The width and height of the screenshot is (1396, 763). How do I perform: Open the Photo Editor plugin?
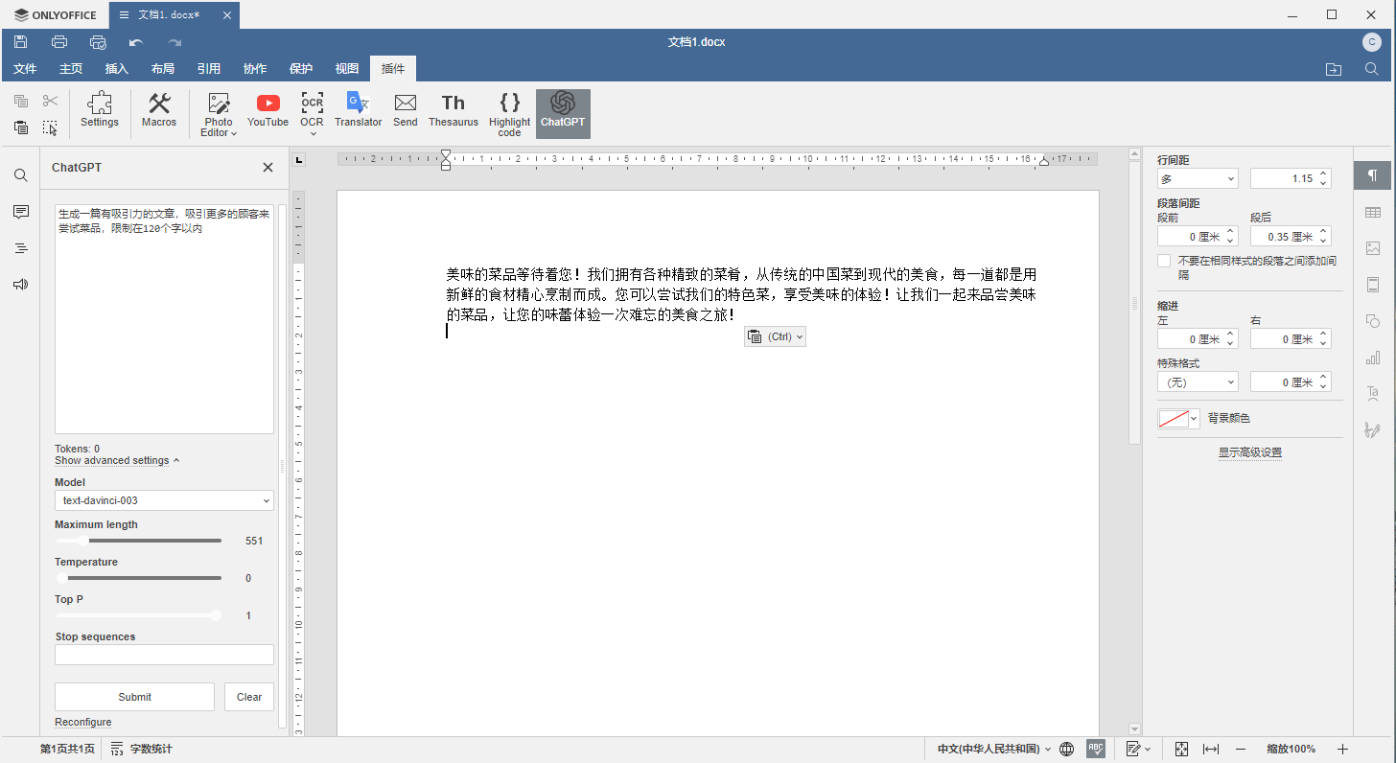point(219,115)
